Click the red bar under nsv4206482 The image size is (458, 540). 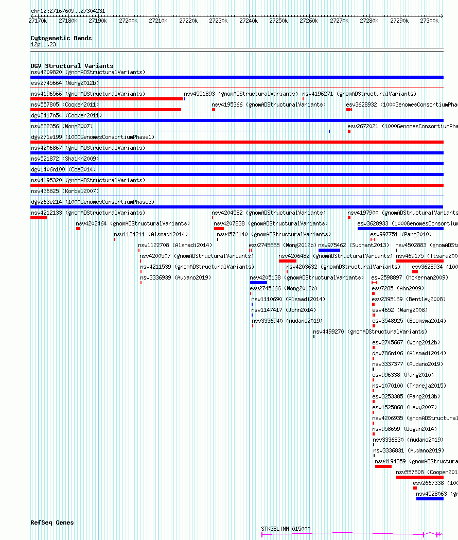pyautogui.click(x=288, y=261)
